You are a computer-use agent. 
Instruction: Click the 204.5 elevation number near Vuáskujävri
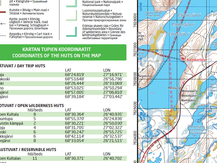click(194, 136)
